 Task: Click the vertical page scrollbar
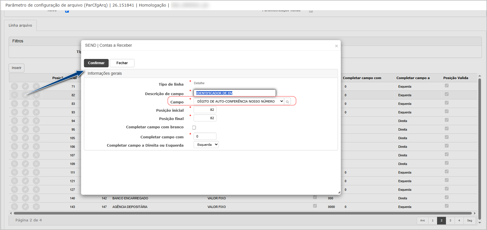click(x=480, y=149)
